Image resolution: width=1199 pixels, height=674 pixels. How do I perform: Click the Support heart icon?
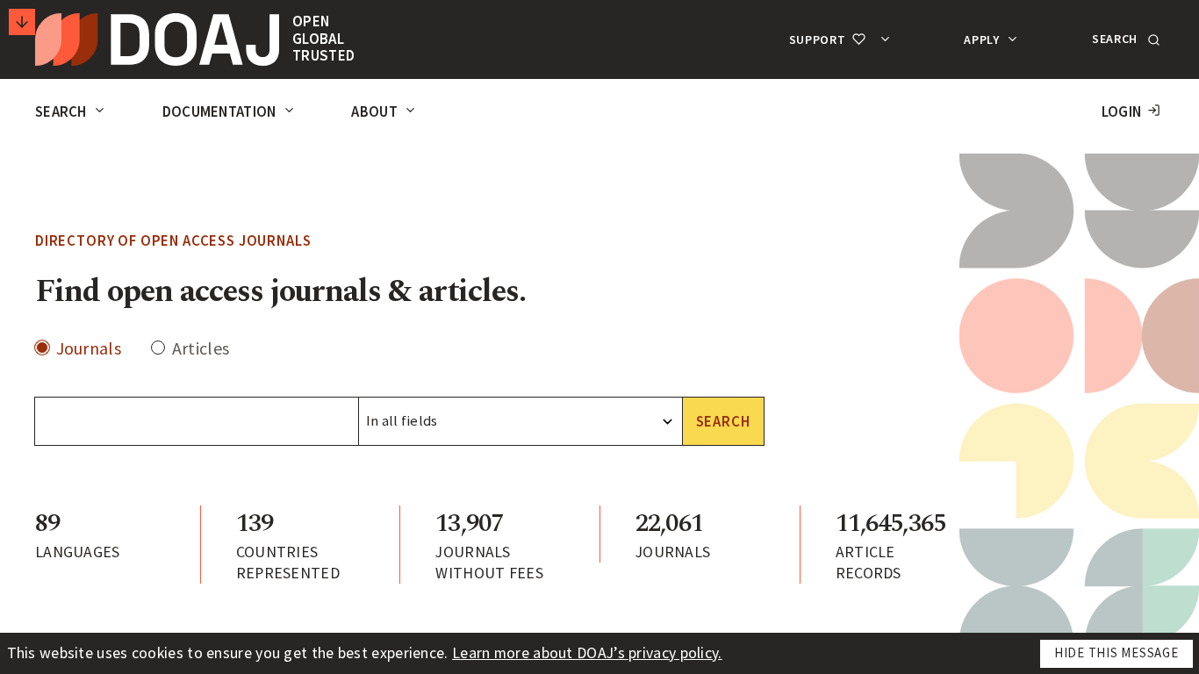pyautogui.click(x=858, y=39)
